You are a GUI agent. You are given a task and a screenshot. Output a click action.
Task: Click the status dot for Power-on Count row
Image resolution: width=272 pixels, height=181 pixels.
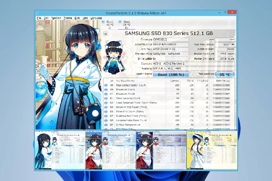pos(106,94)
